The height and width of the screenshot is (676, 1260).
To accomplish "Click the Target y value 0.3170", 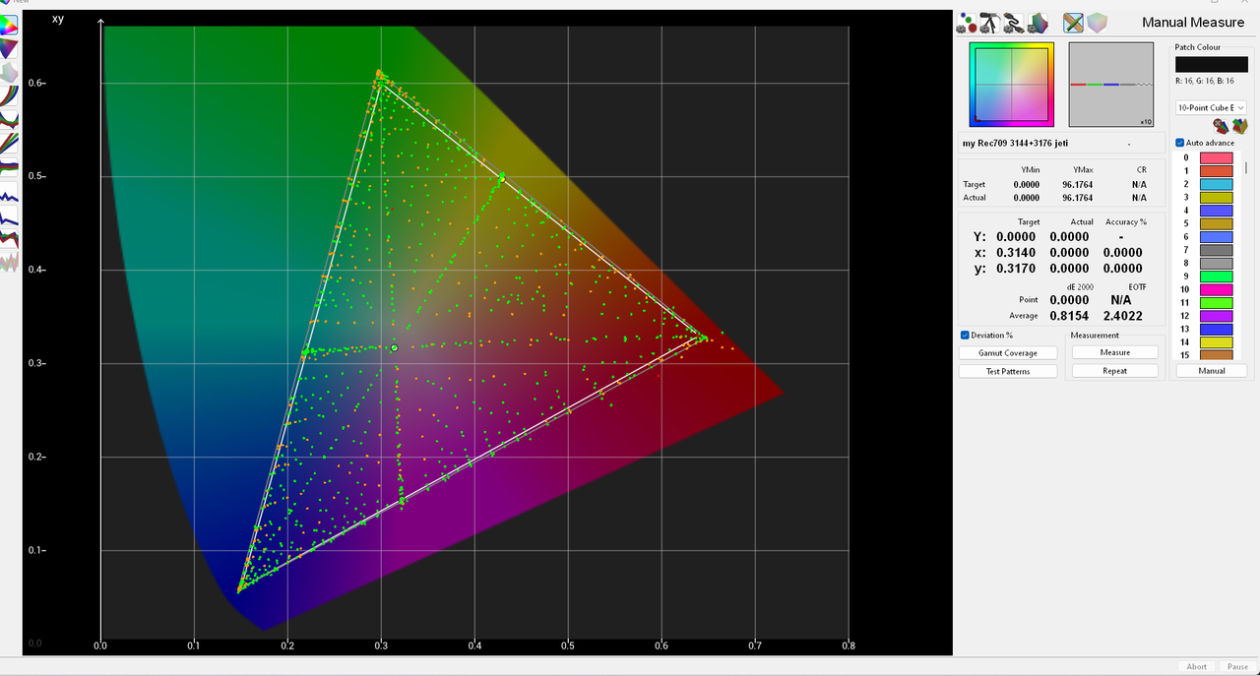I will click(1016, 269).
